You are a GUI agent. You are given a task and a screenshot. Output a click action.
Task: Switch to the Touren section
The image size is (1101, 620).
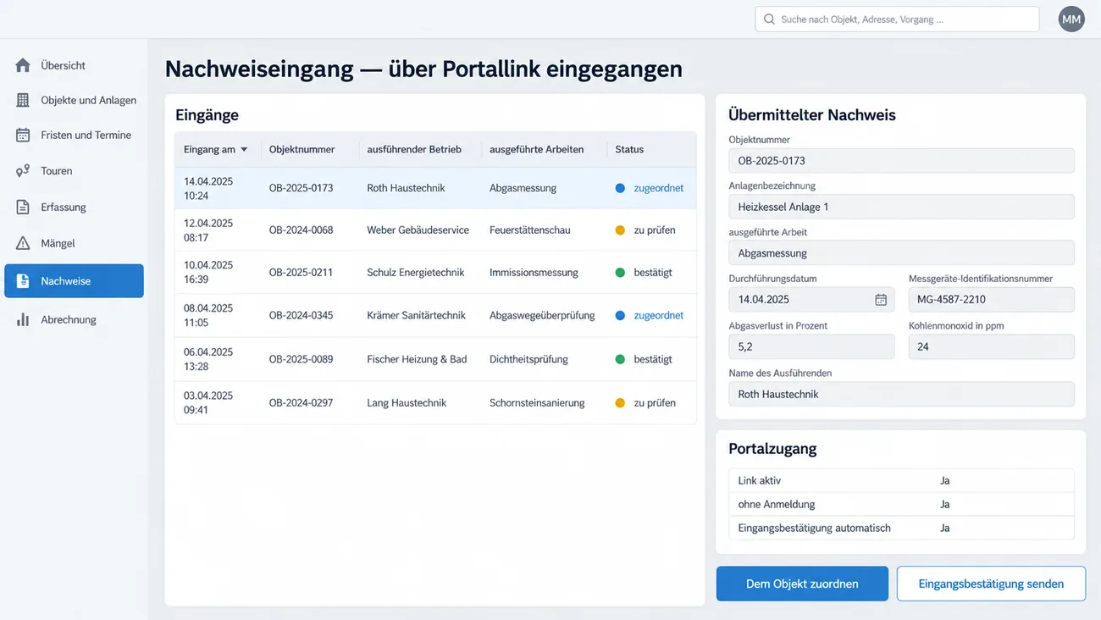coord(74,171)
